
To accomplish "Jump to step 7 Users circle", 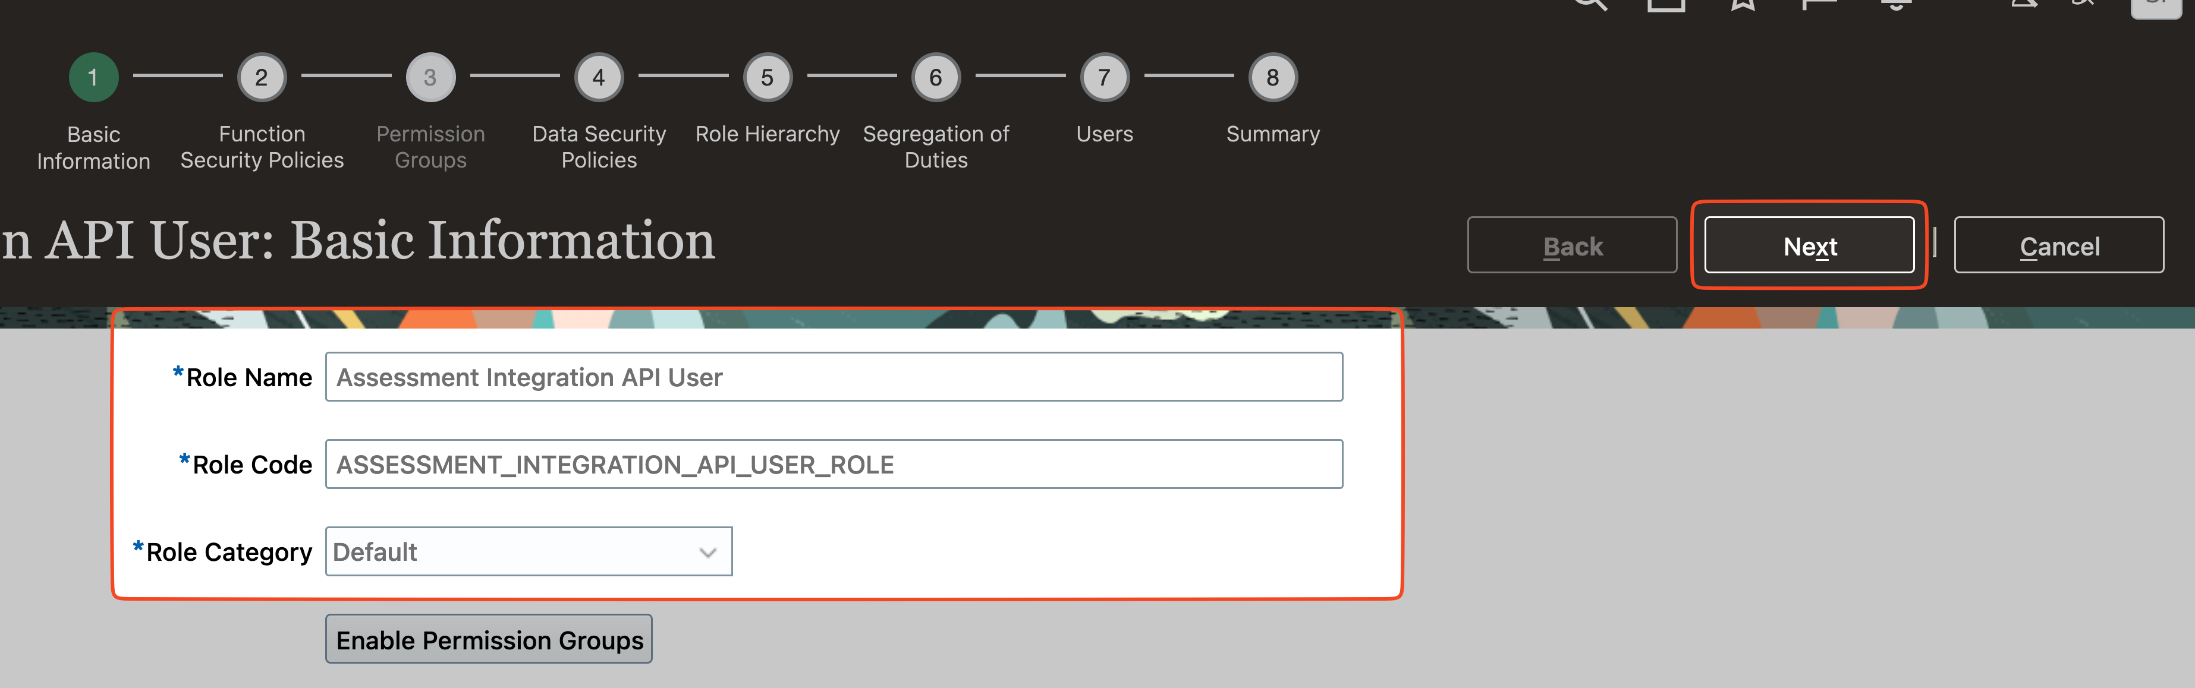I will point(1104,77).
